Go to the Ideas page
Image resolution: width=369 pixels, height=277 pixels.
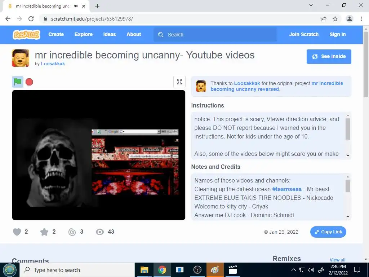coord(110,34)
